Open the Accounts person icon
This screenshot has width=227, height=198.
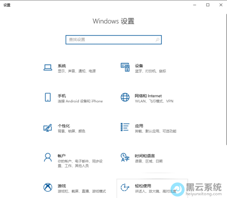[x=48, y=157]
